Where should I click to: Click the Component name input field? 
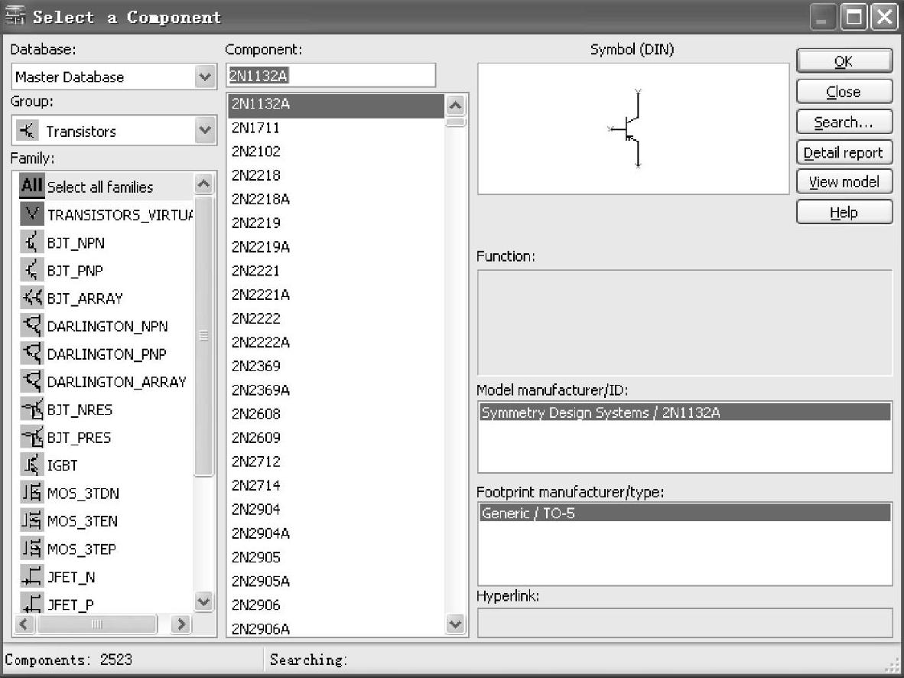click(330, 75)
